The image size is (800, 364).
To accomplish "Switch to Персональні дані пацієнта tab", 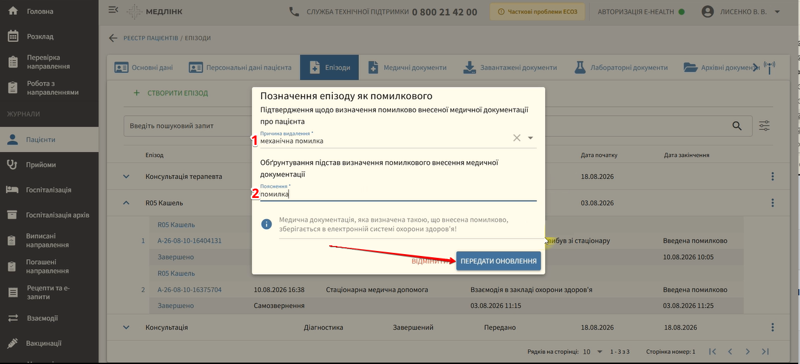I will [x=240, y=67].
